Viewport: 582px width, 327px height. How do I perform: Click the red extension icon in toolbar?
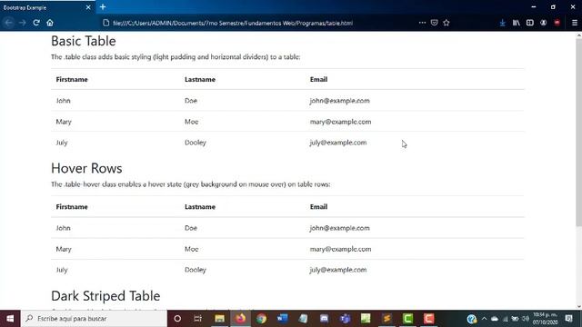pos(557,23)
